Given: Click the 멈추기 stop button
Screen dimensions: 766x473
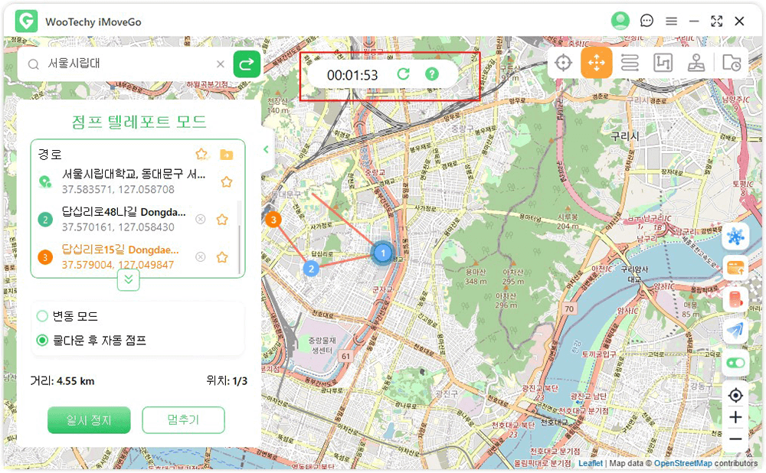Looking at the screenshot, I should (183, 420).
